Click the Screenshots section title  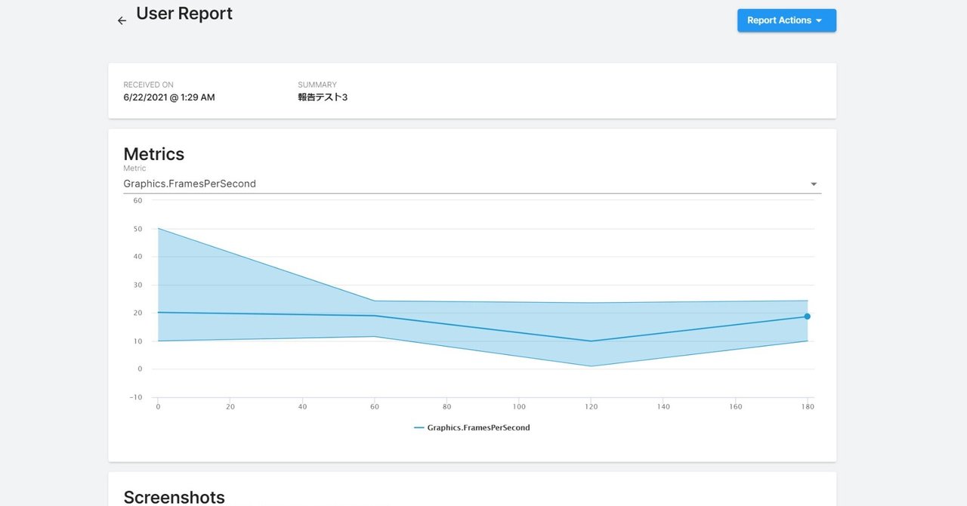(174, 496)
